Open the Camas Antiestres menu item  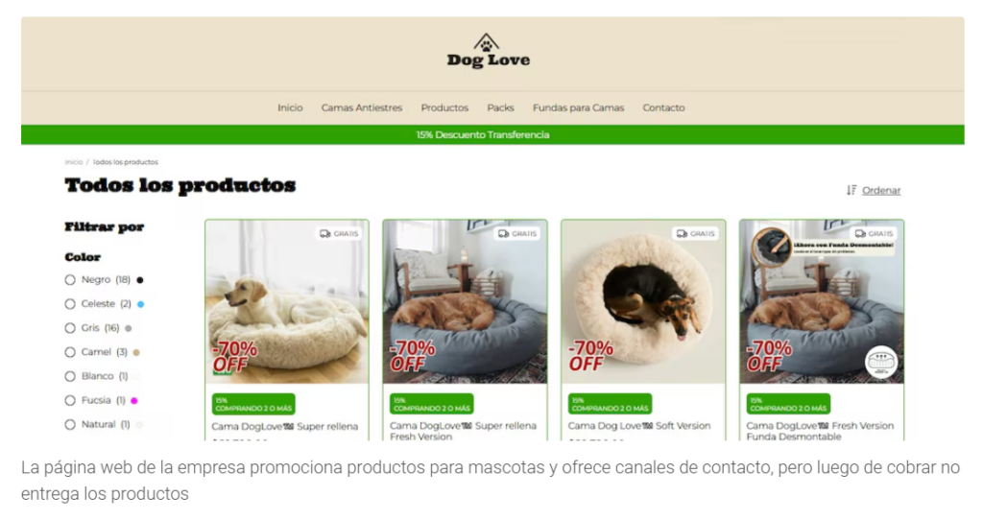362,107
